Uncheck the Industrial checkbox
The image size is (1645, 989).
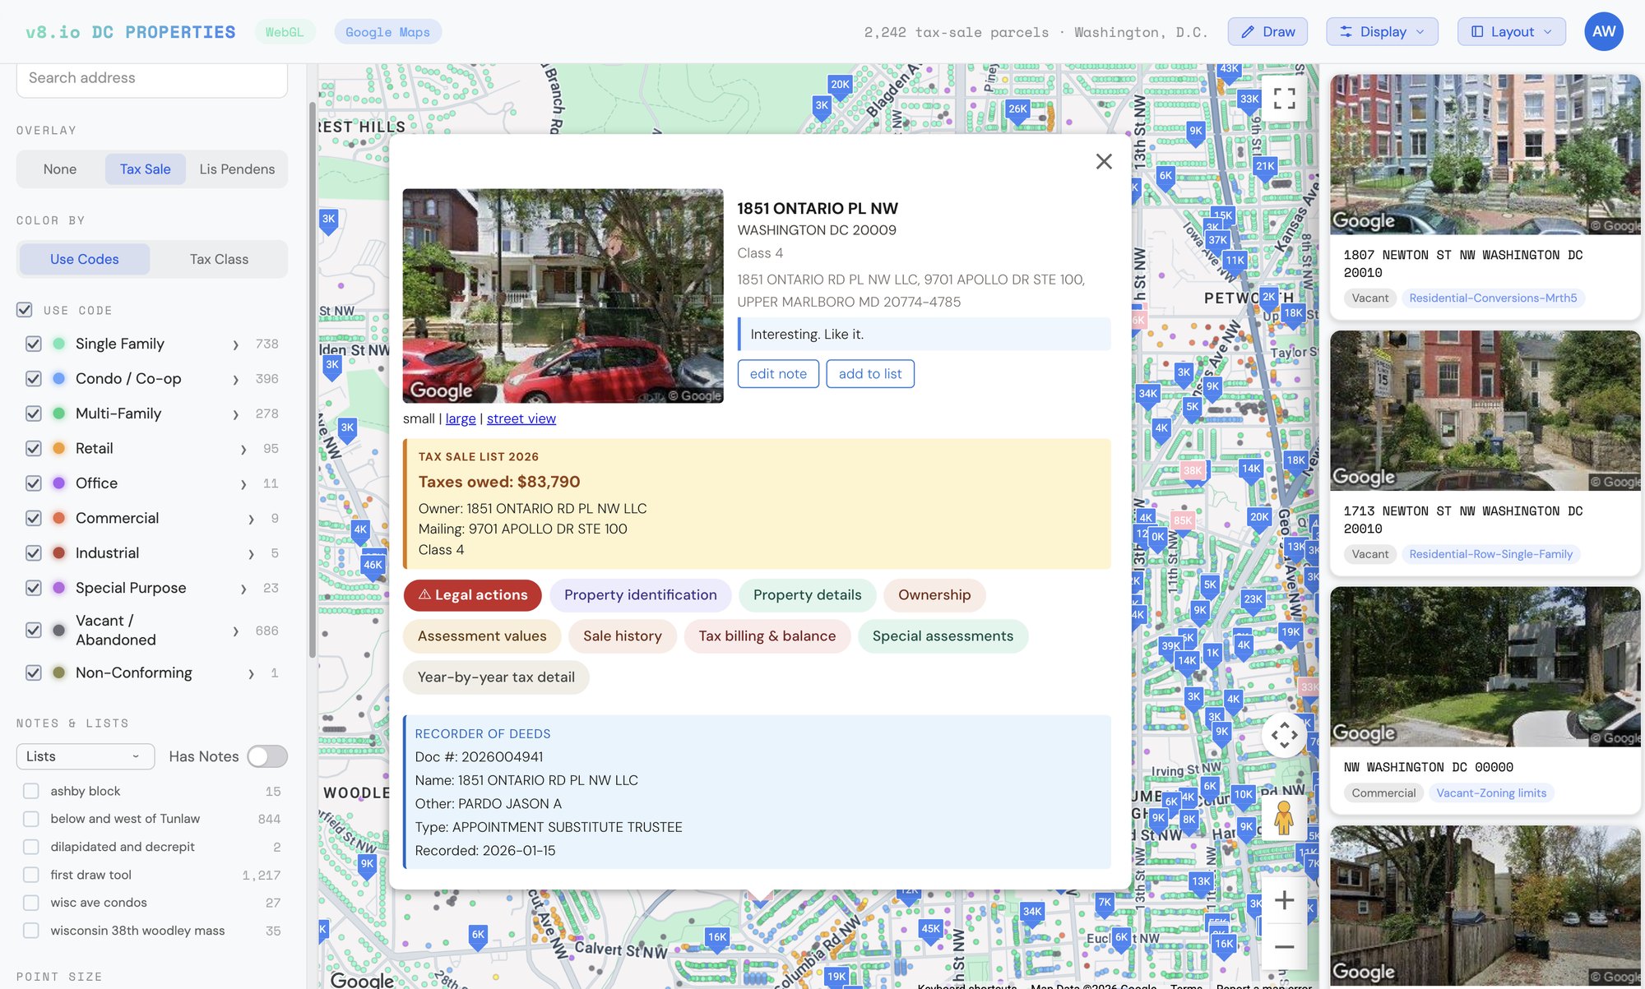[x=34, y=553]
